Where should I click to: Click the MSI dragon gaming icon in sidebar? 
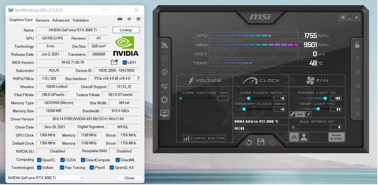pos(164,45)
